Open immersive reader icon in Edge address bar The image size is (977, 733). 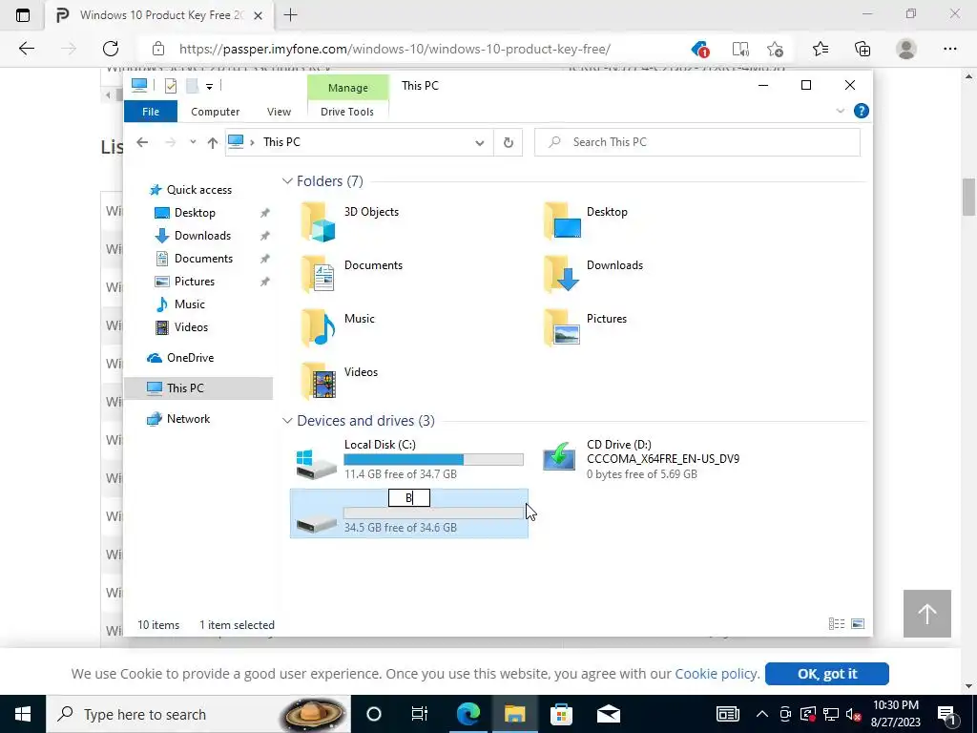(x=740, y=49)
